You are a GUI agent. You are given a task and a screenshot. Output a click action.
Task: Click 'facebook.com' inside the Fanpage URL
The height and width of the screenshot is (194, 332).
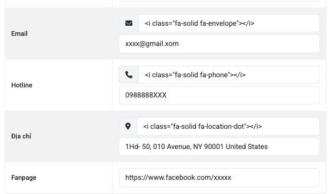coord(188,177)
